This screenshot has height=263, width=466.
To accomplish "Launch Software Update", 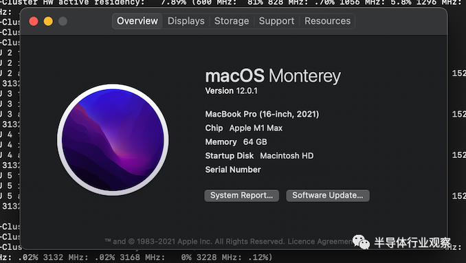I will pyautogui.click(x=328, y=196).
